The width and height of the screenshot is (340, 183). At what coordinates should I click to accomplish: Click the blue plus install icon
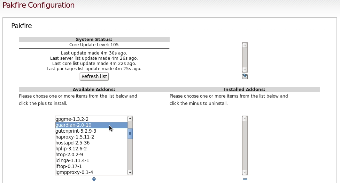[94, 179]
